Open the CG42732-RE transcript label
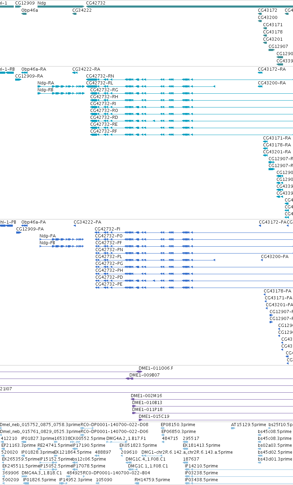The width and height of the screenshot is (293, 485). click(x=104, y=124)
